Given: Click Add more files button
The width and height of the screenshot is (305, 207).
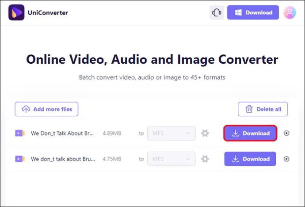Looking at the screenshot, I should (46, 109).
